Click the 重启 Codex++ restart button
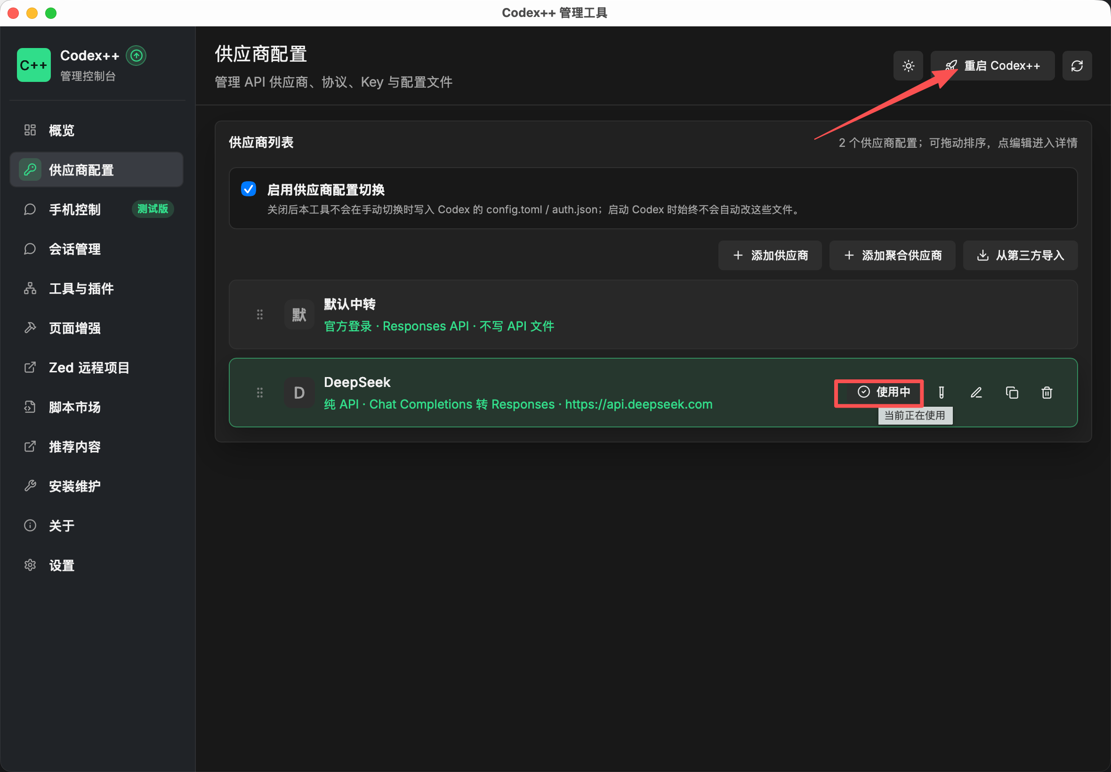Screen dimensions: 1111x772 click(x=992, y=66)
